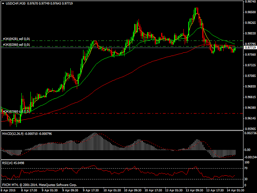This screenshot has height=193, width=257.
Task: Click price scale value 0.97560
Action: pyautogui.click(x=250, y=55)
